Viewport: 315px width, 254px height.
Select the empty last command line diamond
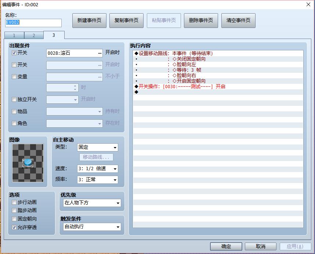218,92
